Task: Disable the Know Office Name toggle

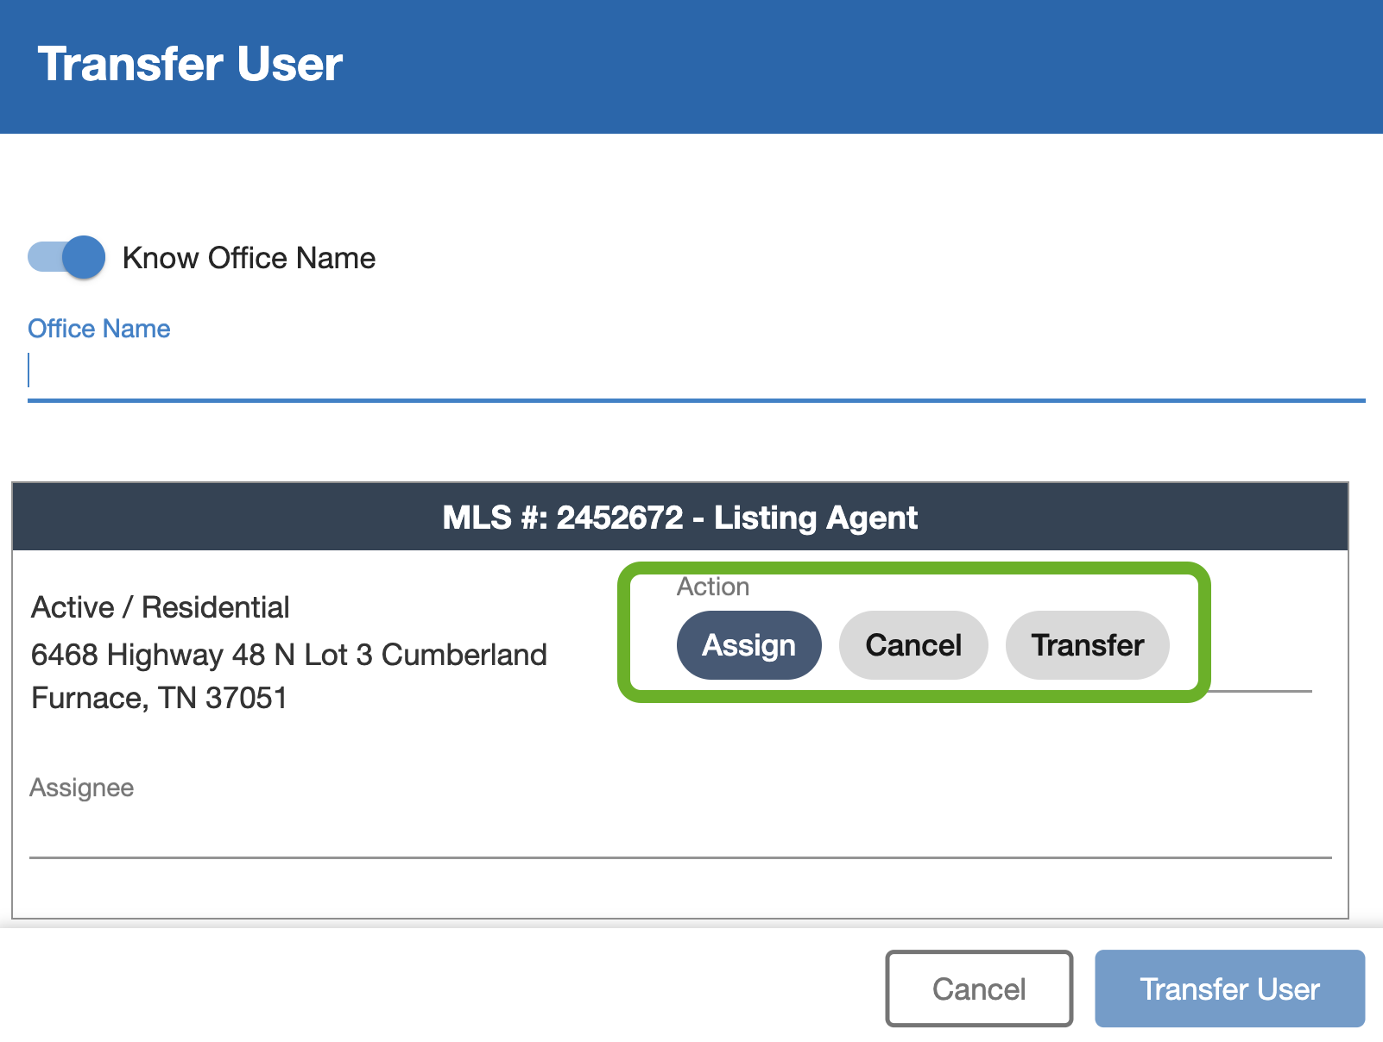Action: (65, 257)
